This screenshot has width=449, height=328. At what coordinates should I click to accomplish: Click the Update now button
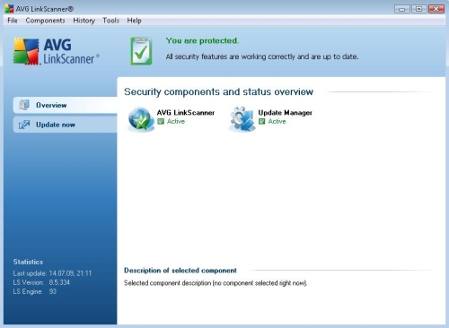[x=65, y=125]
